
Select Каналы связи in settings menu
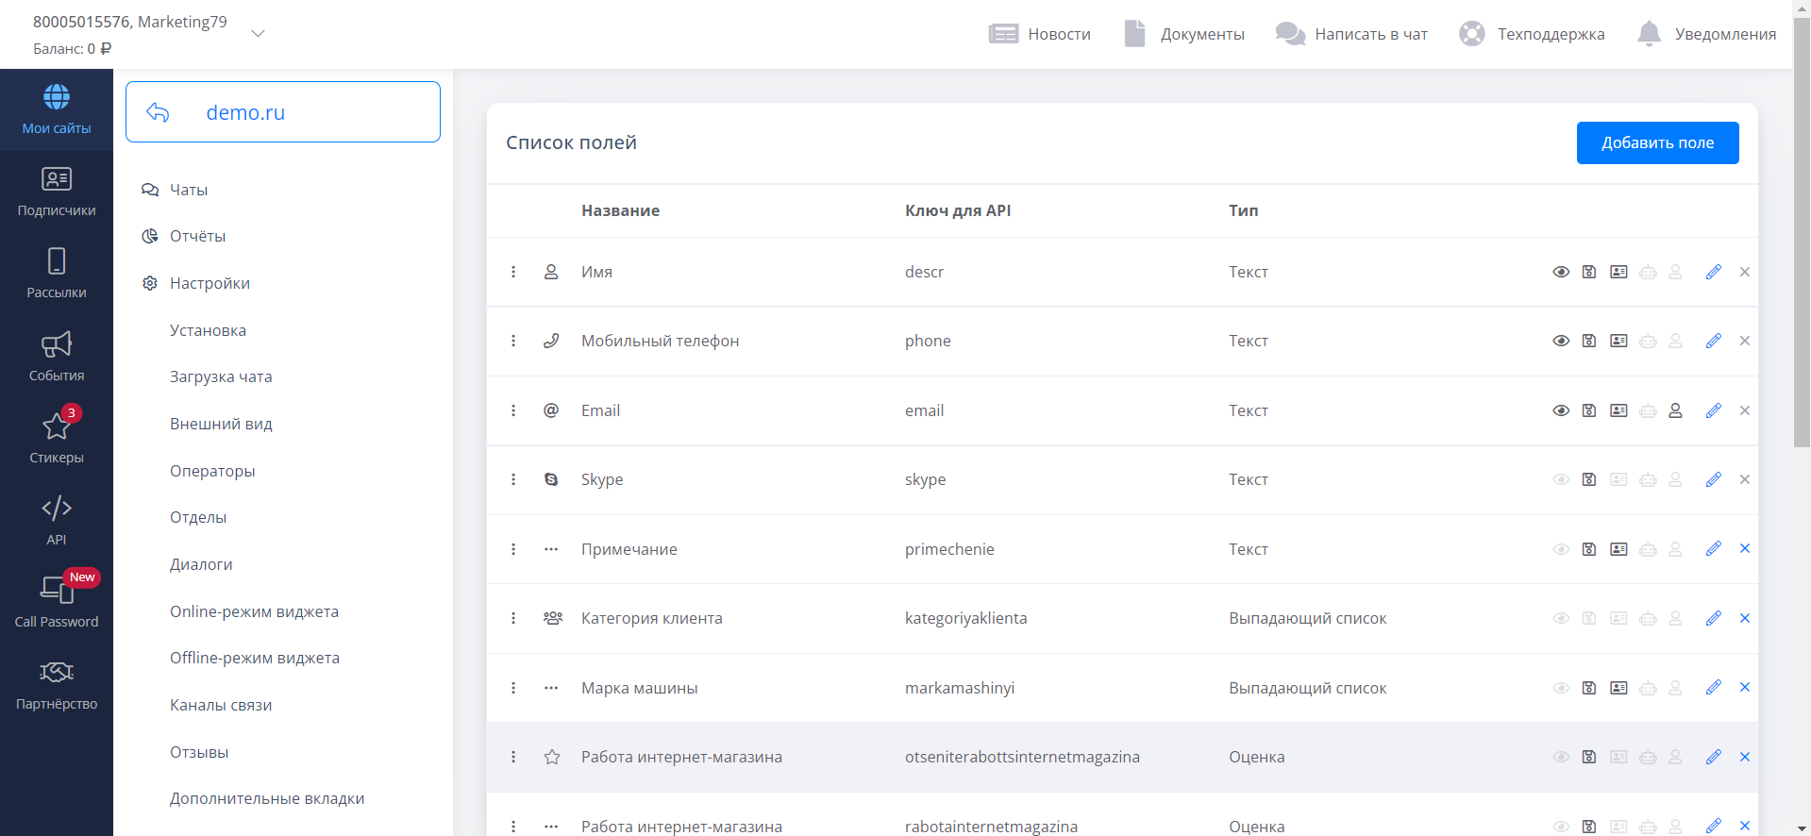click(x=221, y=705)
